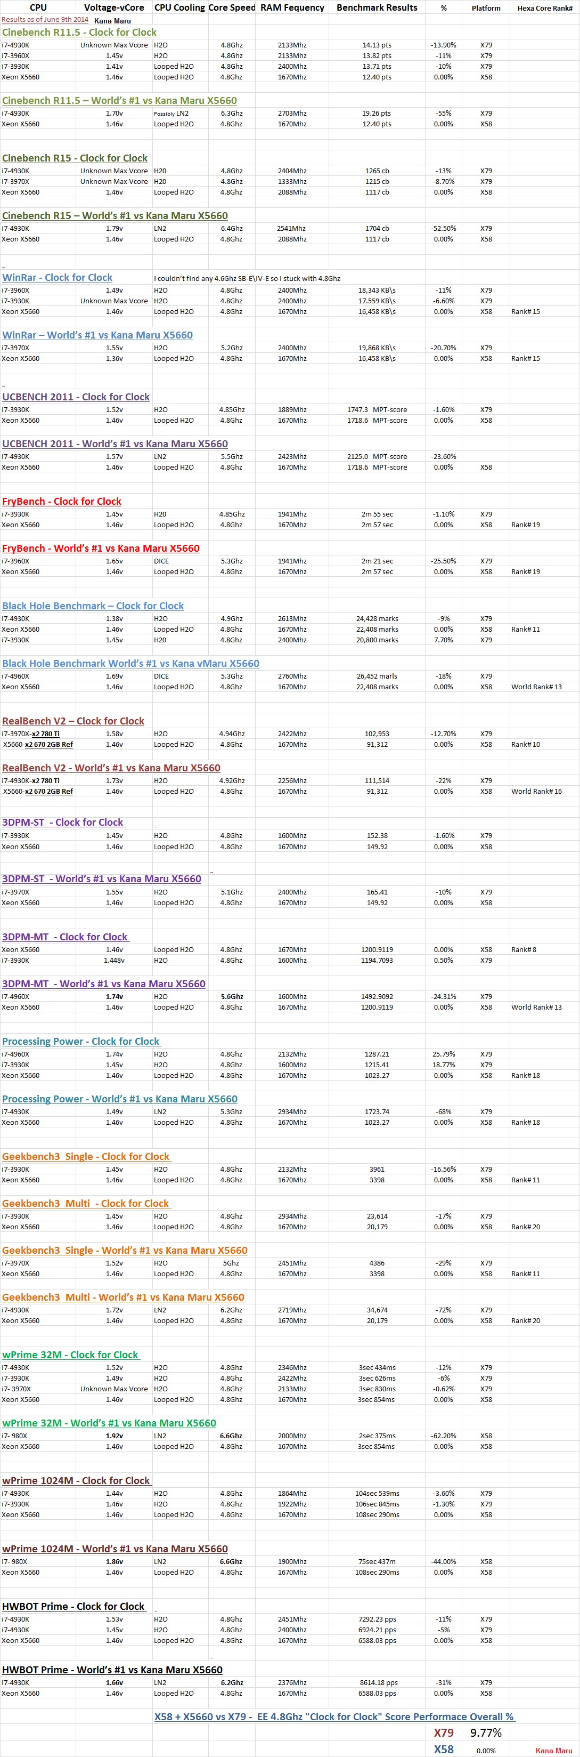This screenshot has height=1757, width=580.
Task: Click the 'FryBench - Clock for Clock' heading
Action: (x=61, y=501)
